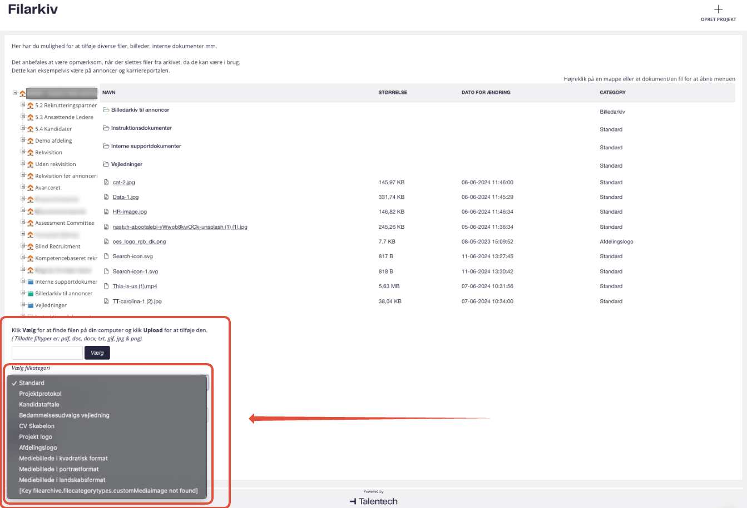
Task: Click house icon beside Blind Recruitment
Action: pos(31,247)
